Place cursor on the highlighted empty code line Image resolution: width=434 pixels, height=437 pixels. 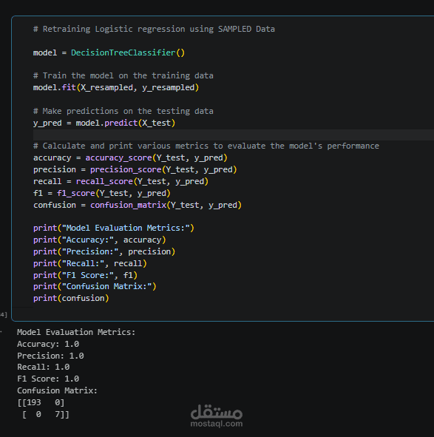(234, 135)
